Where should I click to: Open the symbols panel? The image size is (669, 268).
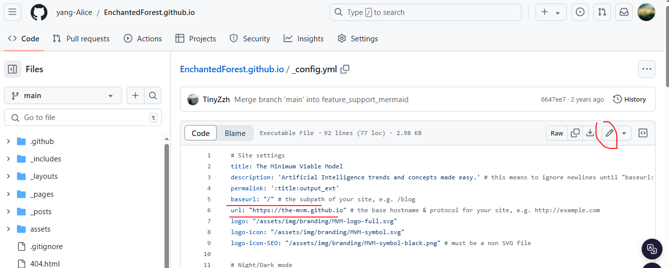click(643, 133)
